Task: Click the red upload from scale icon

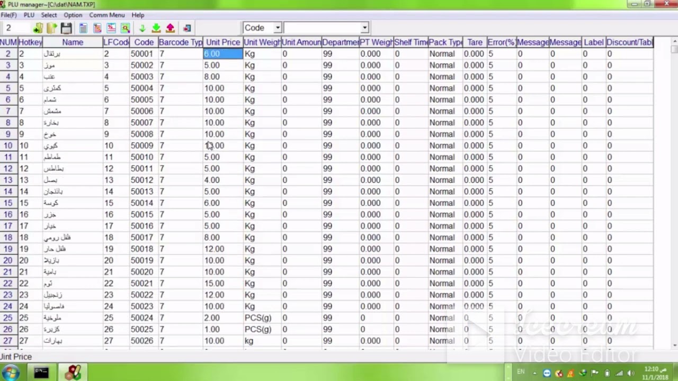Action: pos(171,28)
